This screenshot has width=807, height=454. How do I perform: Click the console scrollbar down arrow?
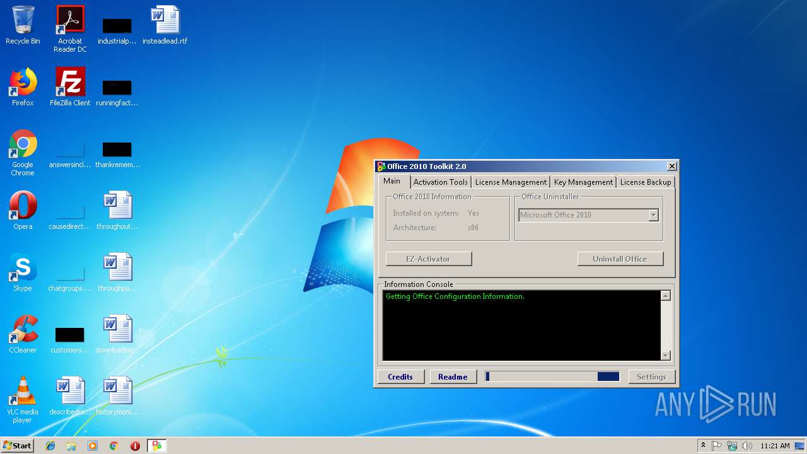tap(666, 356)
